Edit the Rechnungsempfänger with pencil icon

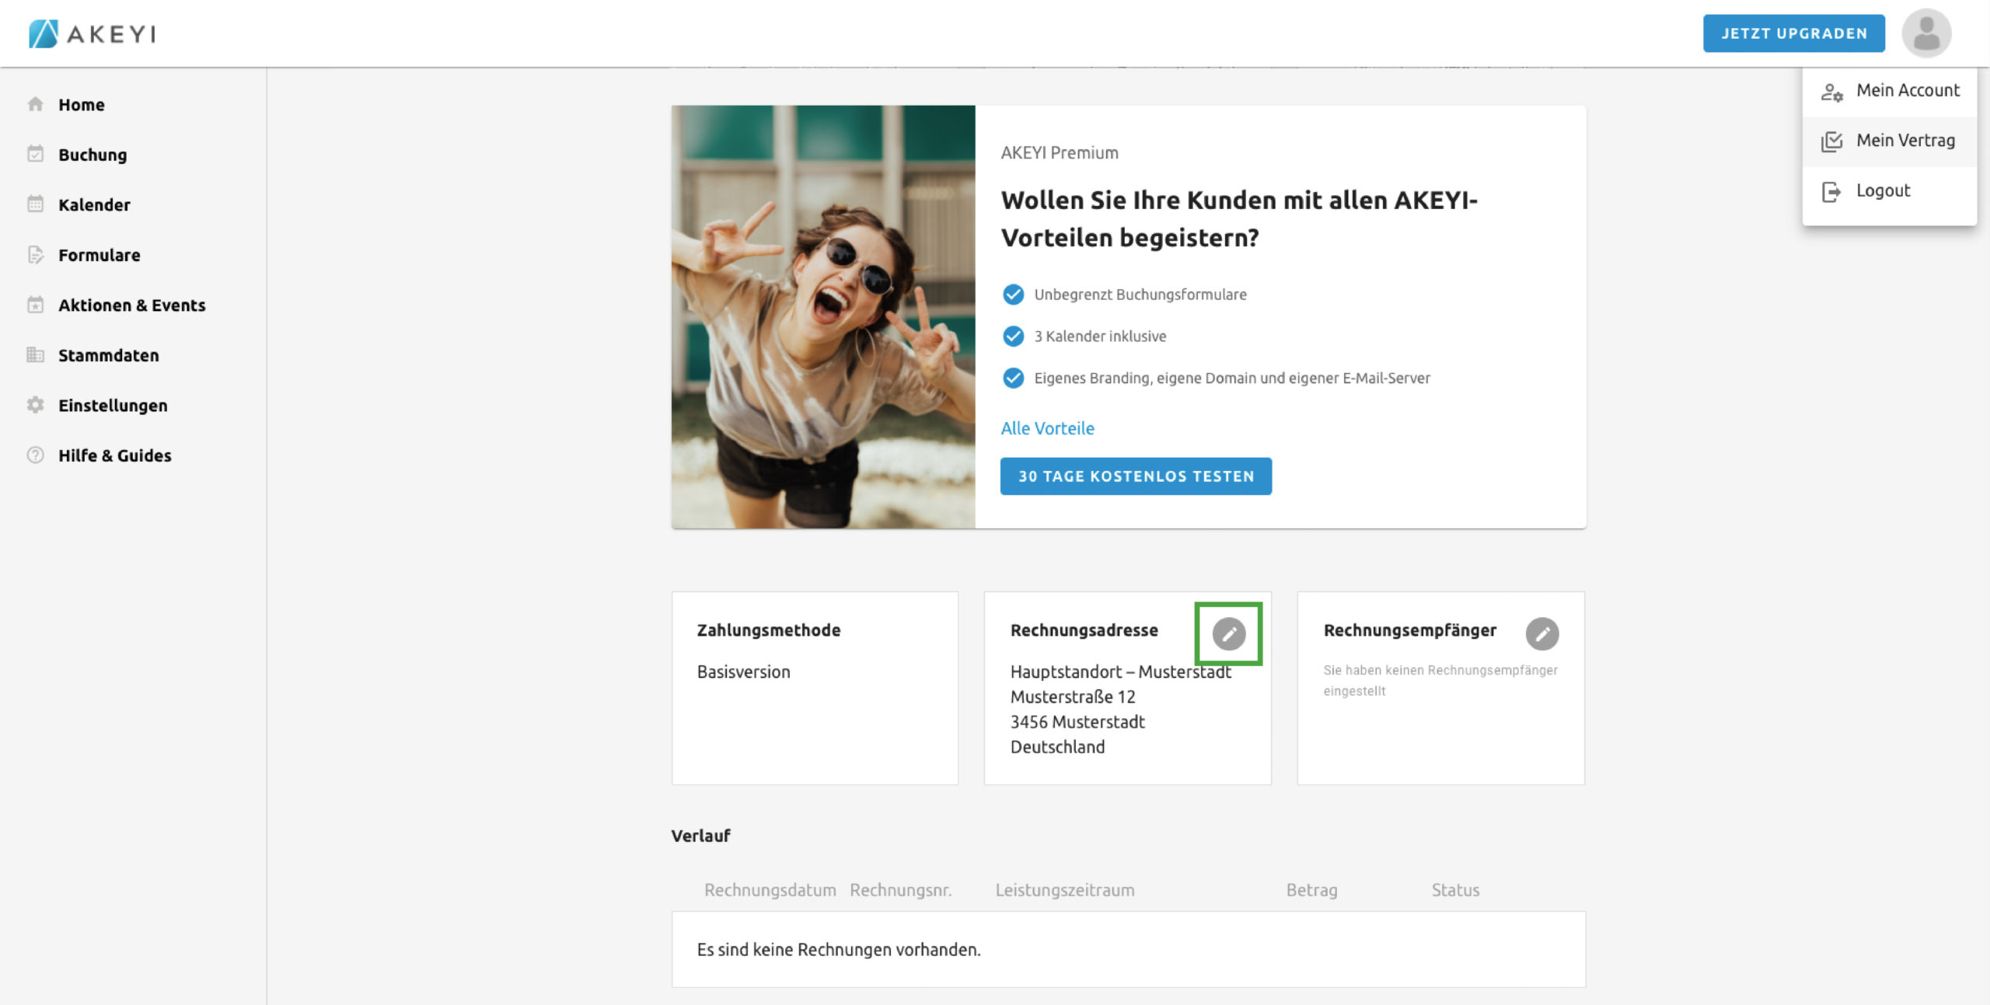tap(1541, 633)
